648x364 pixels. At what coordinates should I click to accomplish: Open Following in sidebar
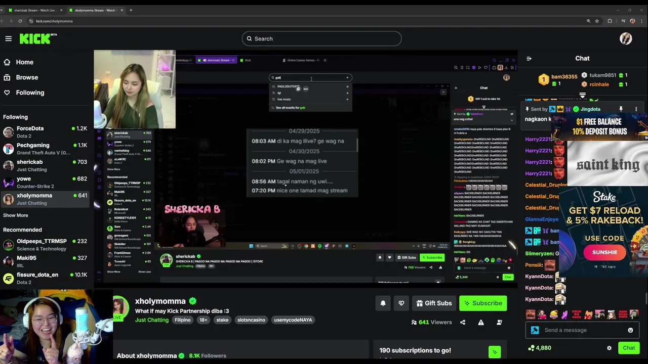pyautogui.click(x=24, y=93)
